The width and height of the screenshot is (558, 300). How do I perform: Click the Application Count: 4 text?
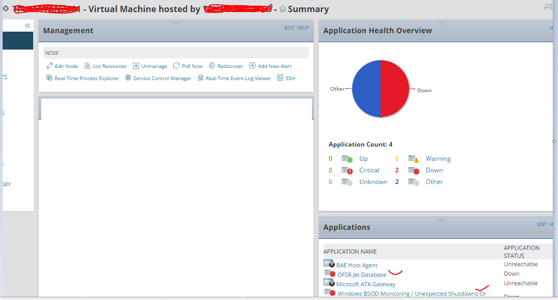point(360,144)
